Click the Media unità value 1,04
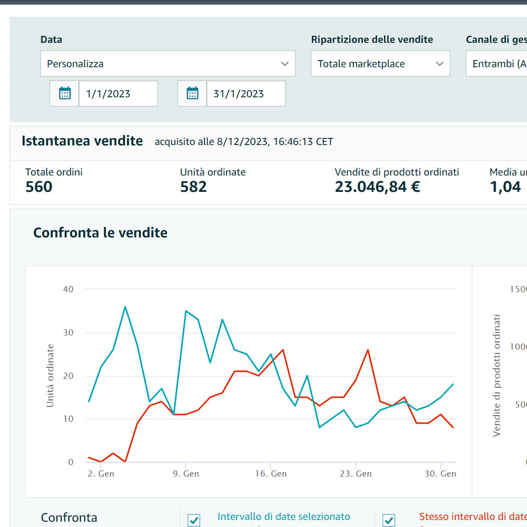Image resolution: width=527 pixels, height=527 pixels. coord(505,187)
